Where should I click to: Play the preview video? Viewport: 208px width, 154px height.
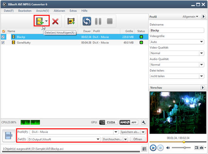[x=153, y=148]
